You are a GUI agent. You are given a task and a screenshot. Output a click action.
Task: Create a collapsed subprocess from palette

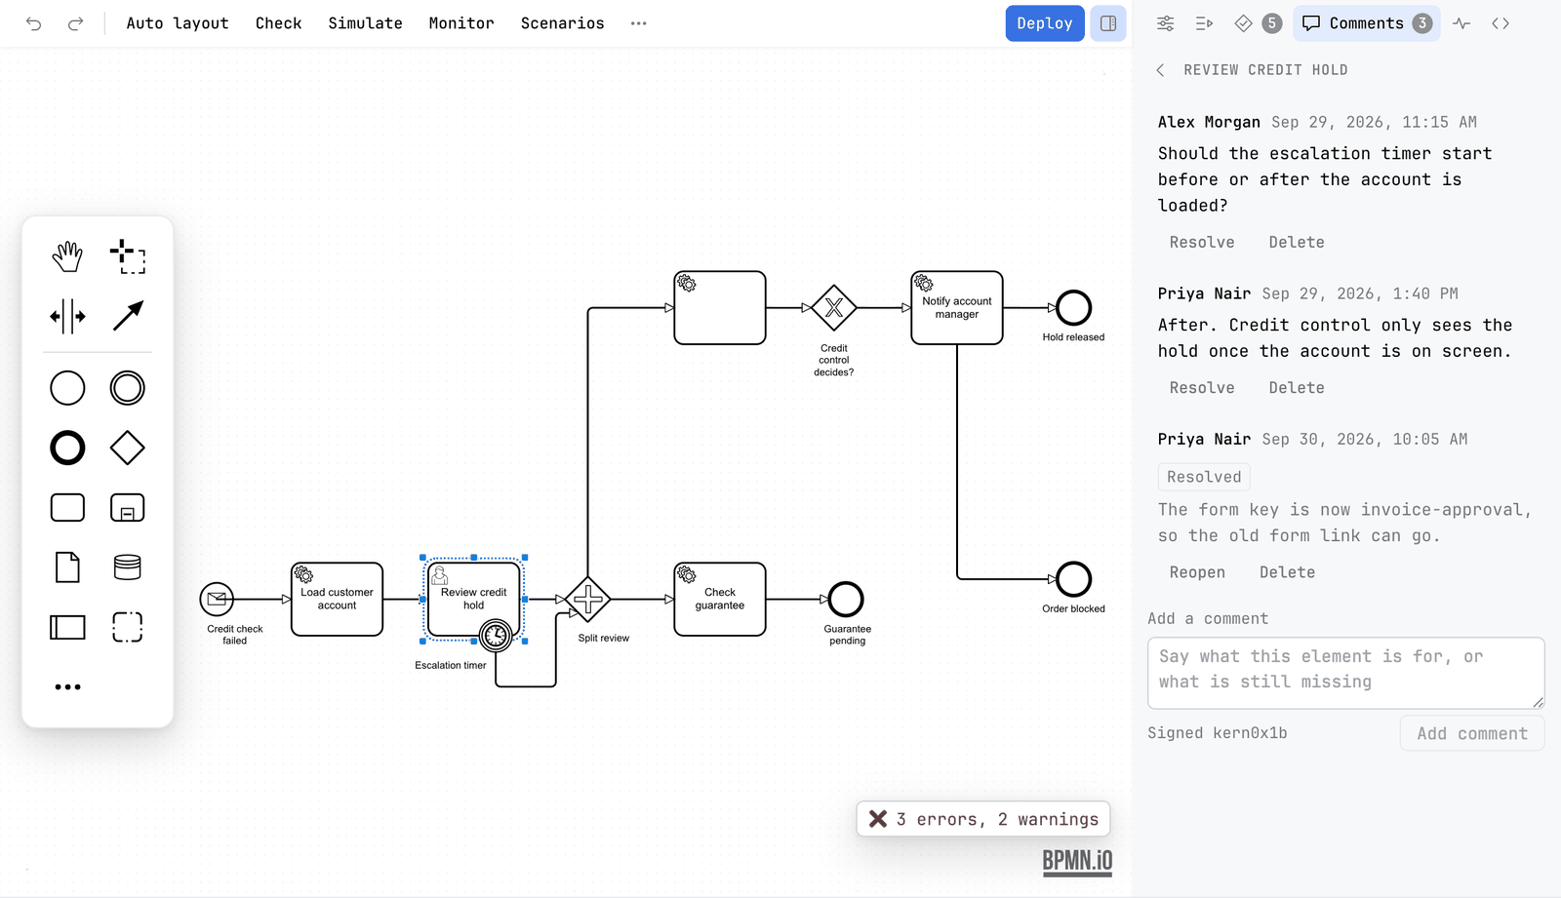pos(128,508)
